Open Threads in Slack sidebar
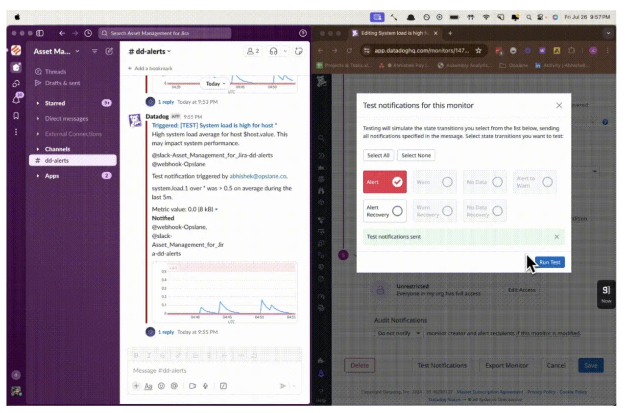This screenshot has width=627, height=413. 55,71
